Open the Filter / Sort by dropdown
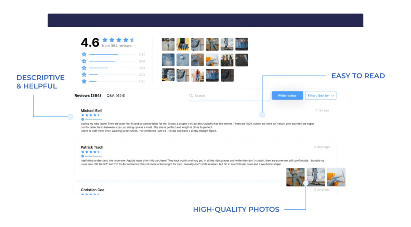Viewport: 411px width, 227px height. 321,95
